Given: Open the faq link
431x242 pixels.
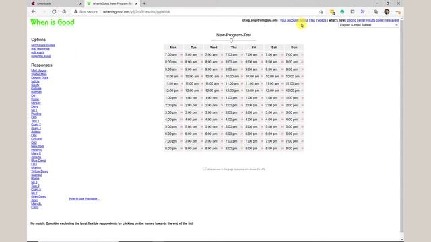Looking at the screenshot, I should point(312,20).
